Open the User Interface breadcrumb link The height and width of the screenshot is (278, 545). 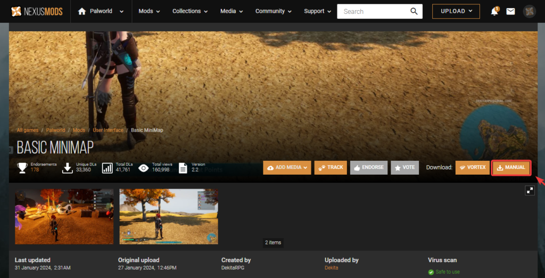coord(108,130)
